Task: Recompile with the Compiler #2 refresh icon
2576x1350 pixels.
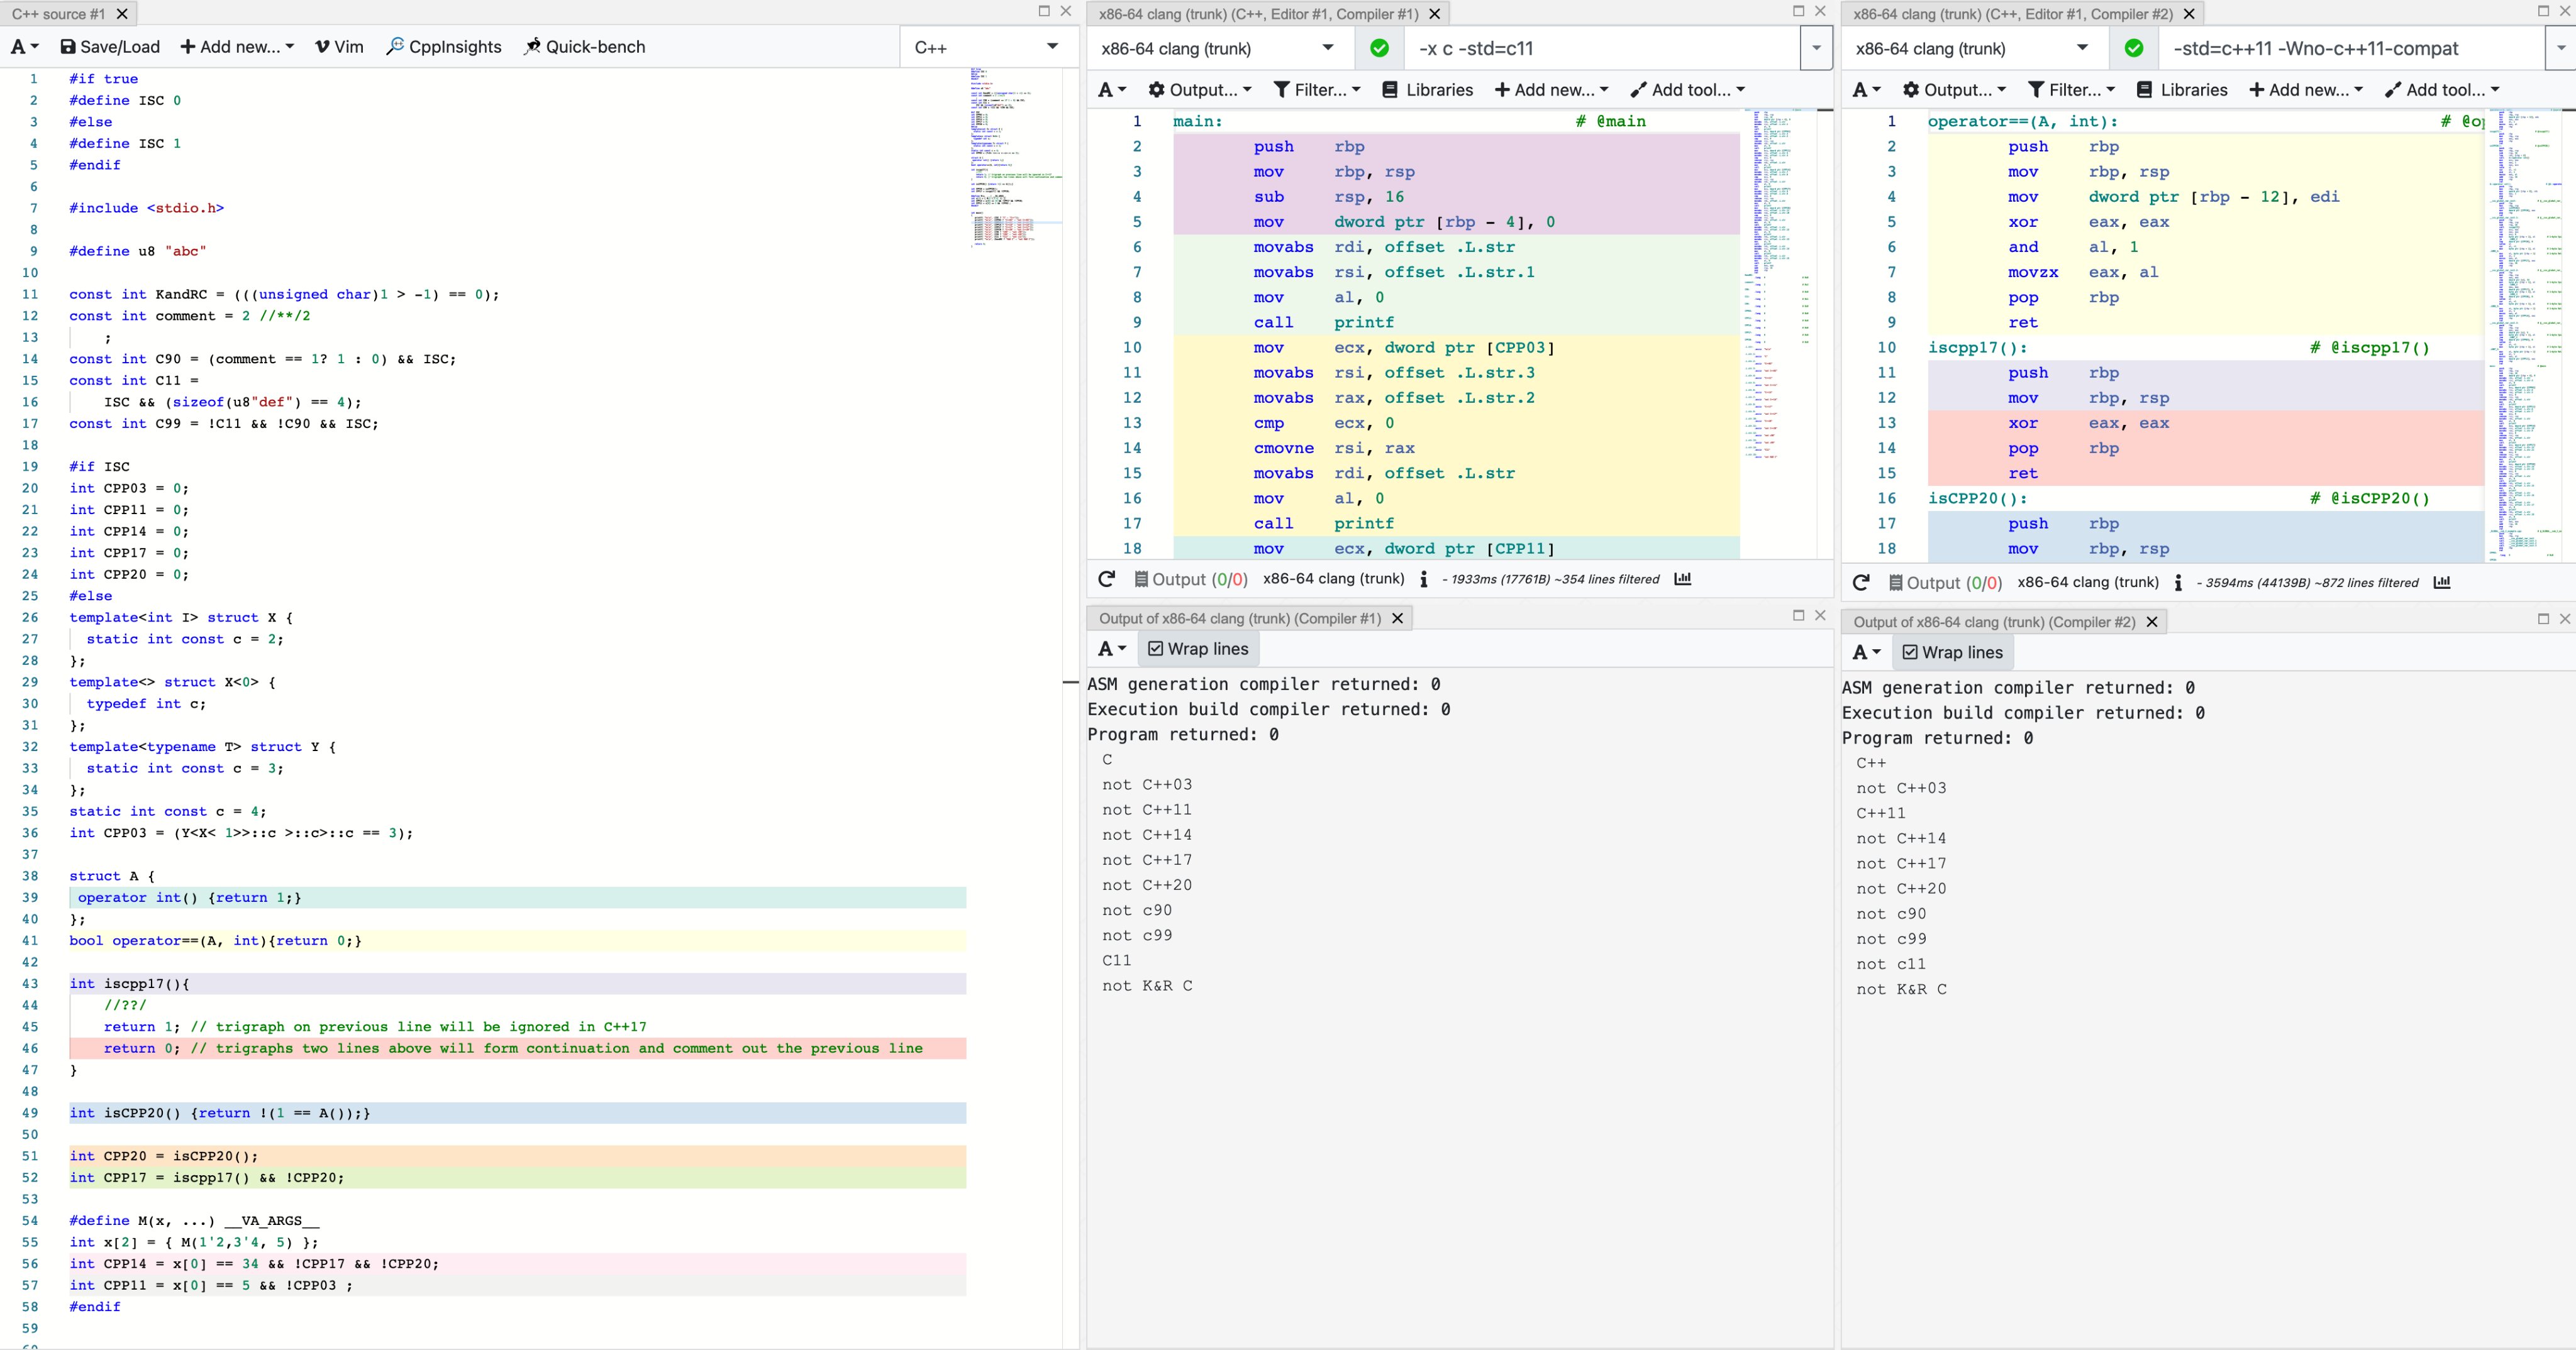Action: pos(1860,583)
